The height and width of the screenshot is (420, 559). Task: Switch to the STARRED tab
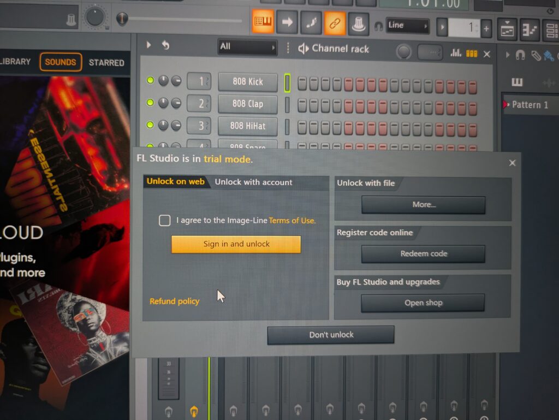coord(106,63)
